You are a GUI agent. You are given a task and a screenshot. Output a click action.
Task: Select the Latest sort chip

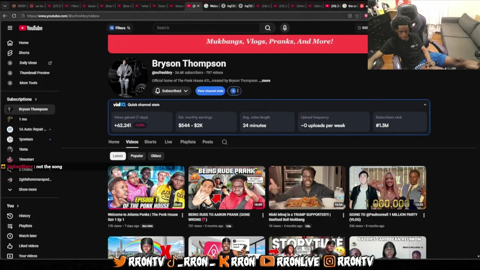pyautogui.click(x=118, y=156)
